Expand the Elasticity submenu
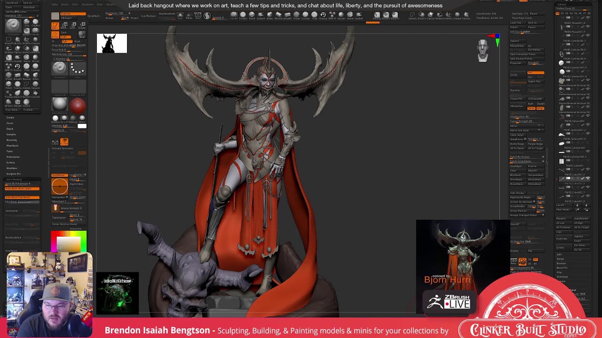The image size is (602, 338). (x=12, y=140)
